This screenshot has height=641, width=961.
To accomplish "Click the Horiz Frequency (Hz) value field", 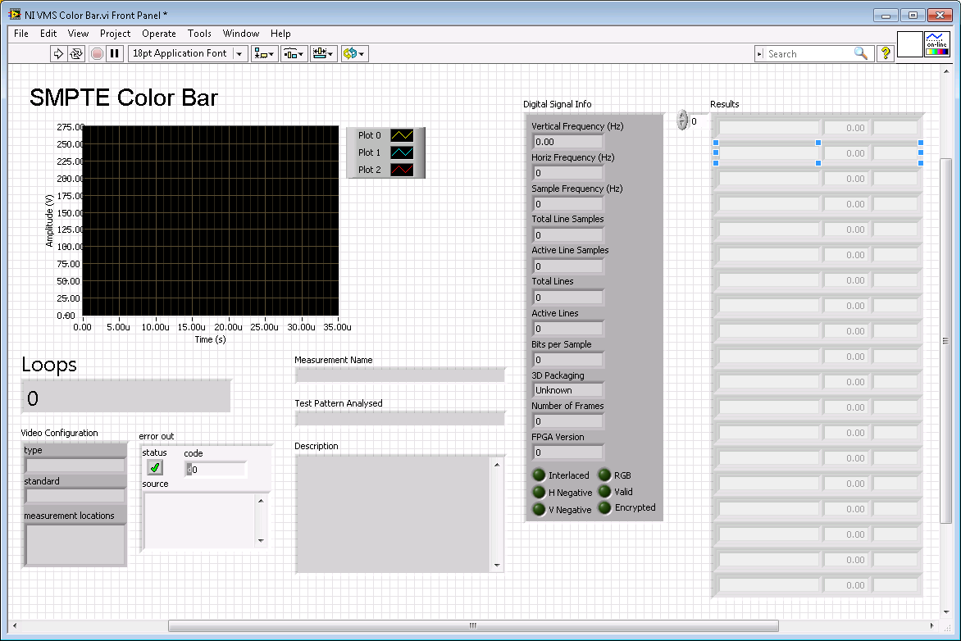I will [567, 173].
